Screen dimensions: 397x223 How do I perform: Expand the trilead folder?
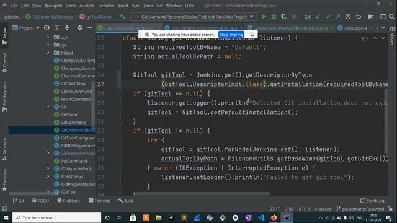(48, 53)
